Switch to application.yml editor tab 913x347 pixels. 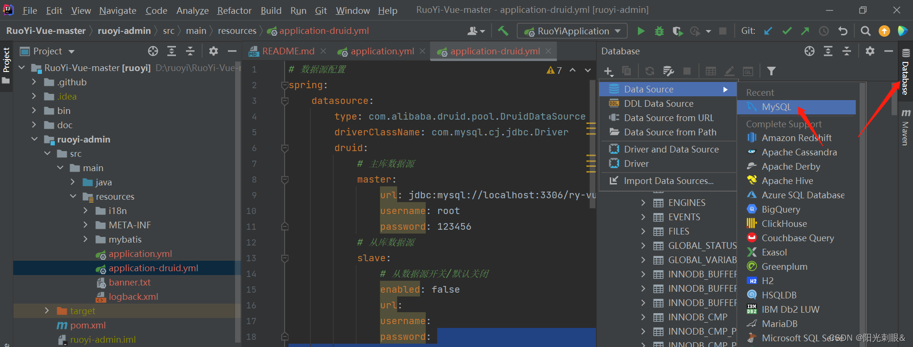tap(382, 51)
